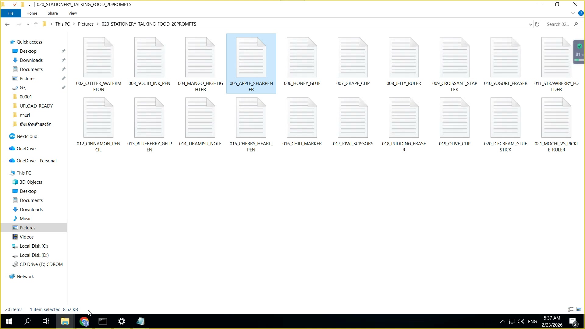
Task: Navigate to Pictures via the breadcrumb
Action: [86, 24]
